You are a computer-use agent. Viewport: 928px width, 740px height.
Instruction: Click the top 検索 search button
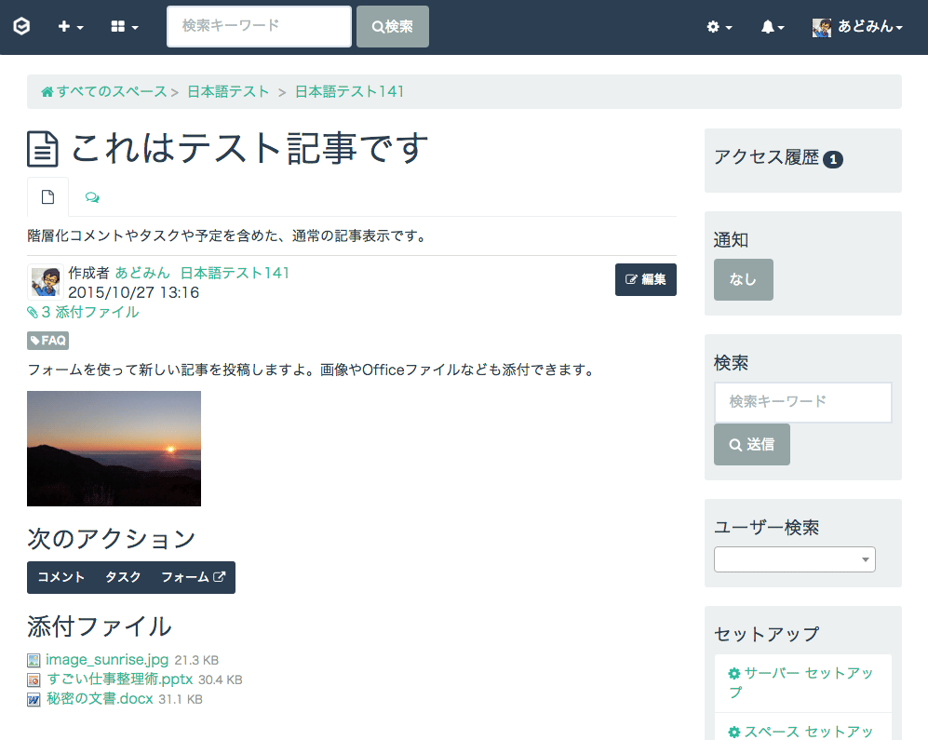[x=392, y=27]
